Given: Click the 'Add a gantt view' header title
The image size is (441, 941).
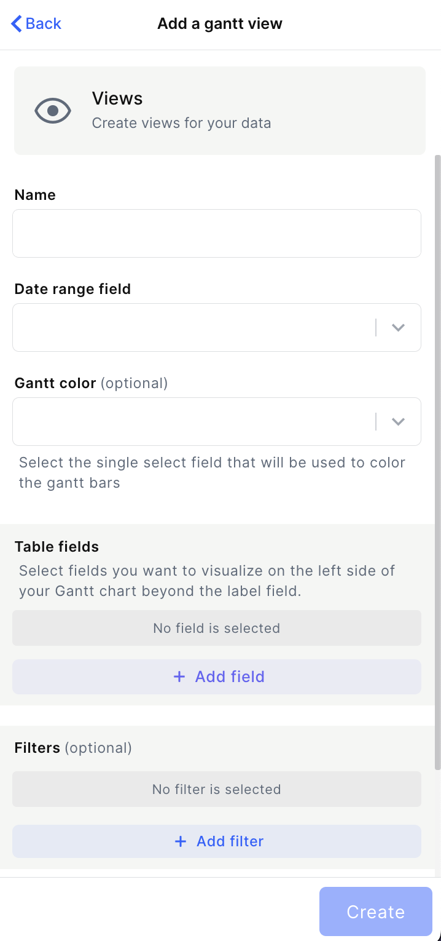Looking at the screenshot, I should (220, 24).
